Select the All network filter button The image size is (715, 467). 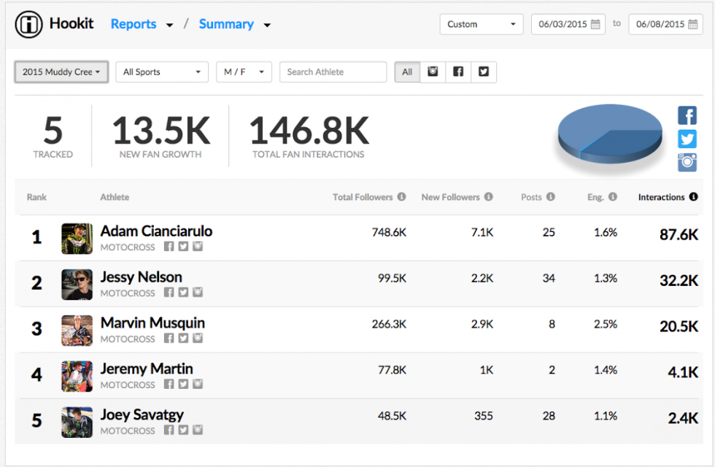click(x=407, y=72)
